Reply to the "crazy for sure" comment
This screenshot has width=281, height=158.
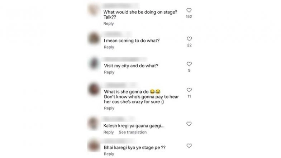click(109, 108)
